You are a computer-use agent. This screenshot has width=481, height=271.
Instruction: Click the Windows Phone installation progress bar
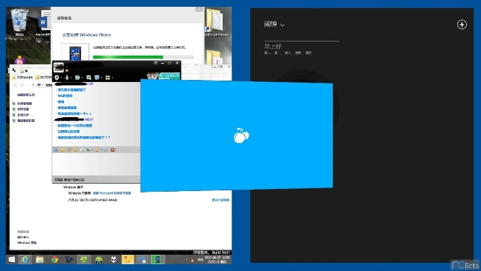[142, 58]
